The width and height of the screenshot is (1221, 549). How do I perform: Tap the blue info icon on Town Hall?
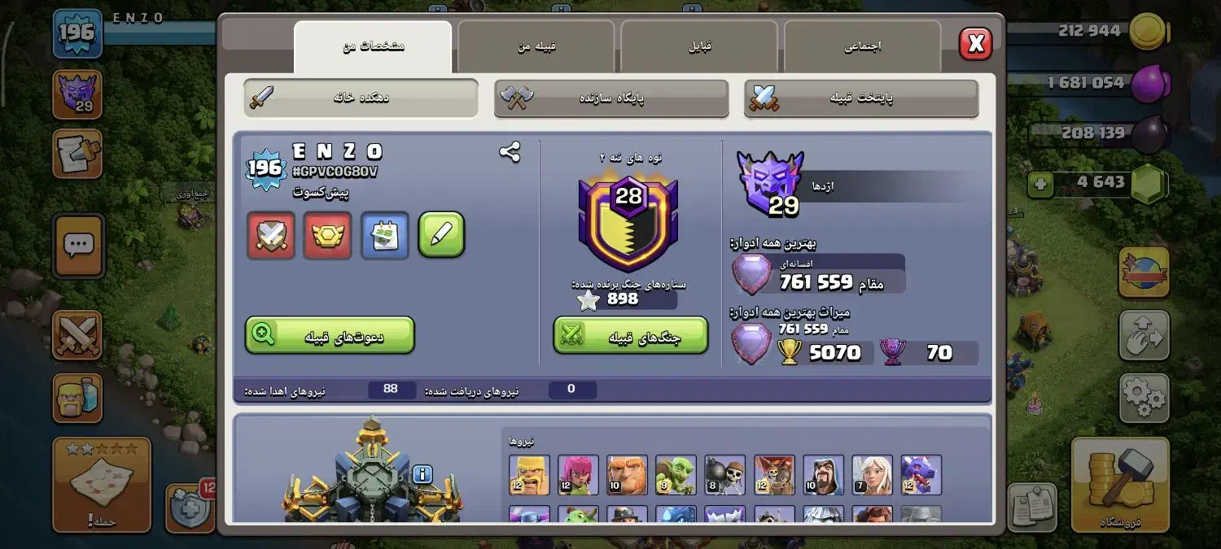click(x=422, y=474)
